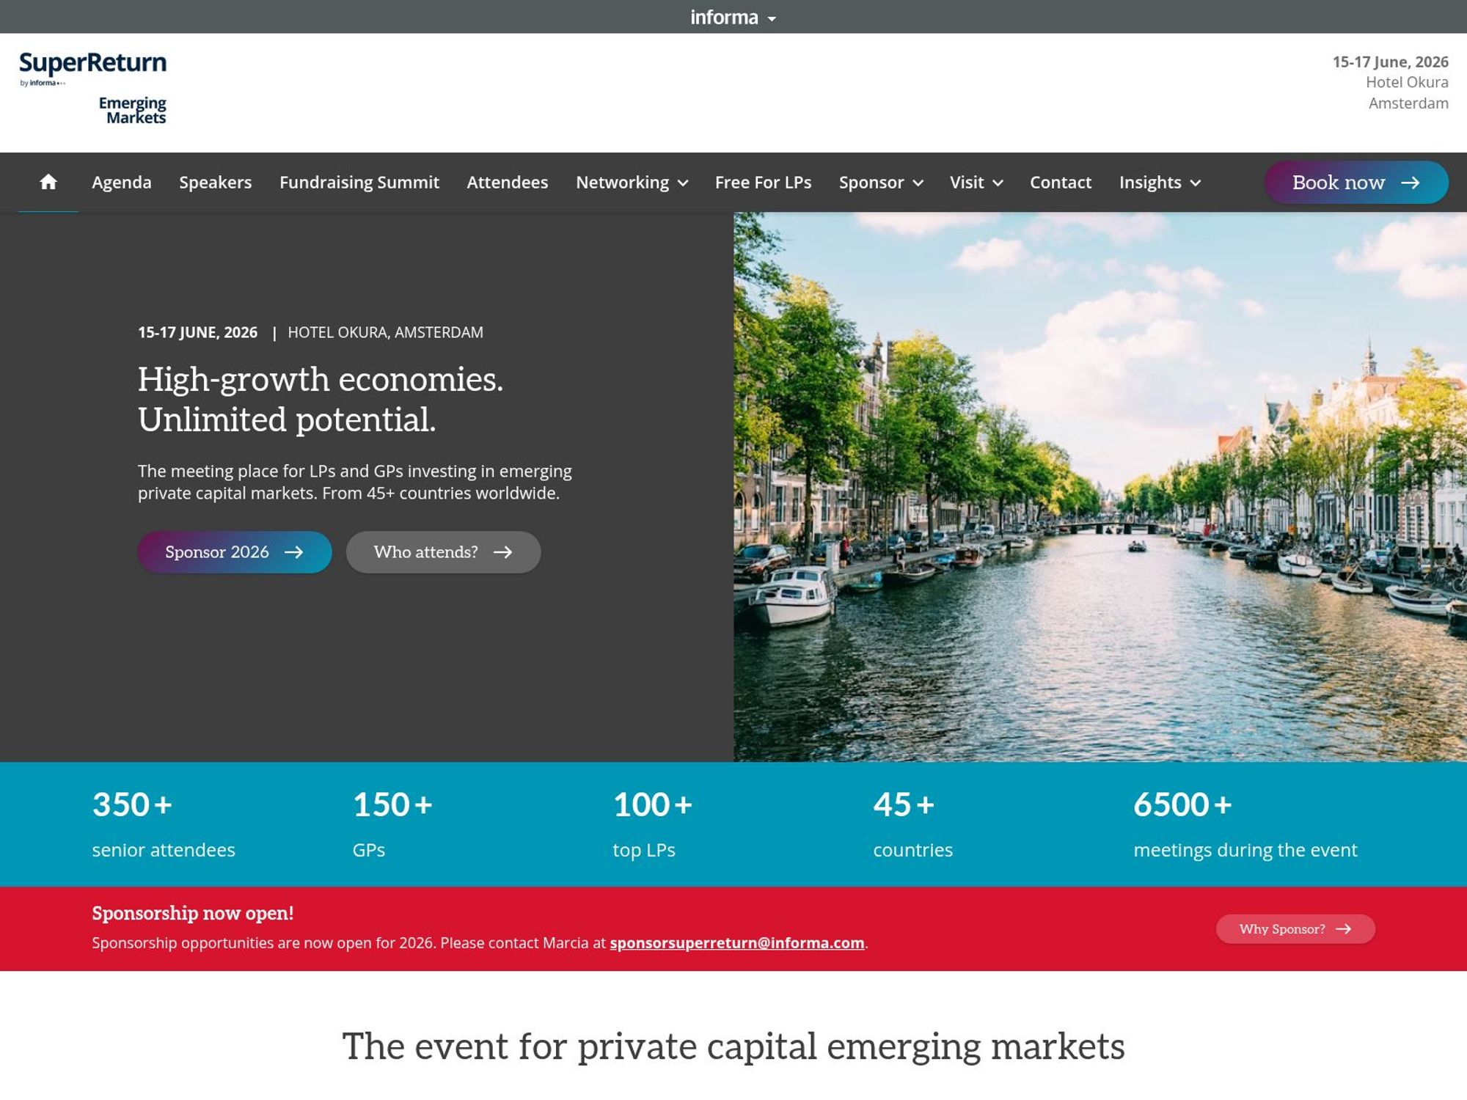Go to the Free For LPs page

click(x=762, y=182)
